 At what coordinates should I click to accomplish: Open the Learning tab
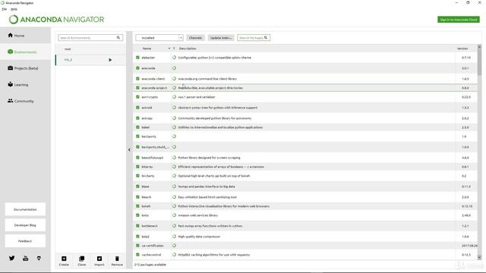tap(25, 84)
